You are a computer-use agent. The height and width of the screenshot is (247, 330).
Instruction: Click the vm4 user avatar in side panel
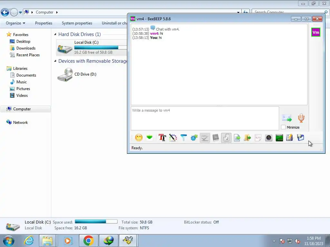pos(316,32)
